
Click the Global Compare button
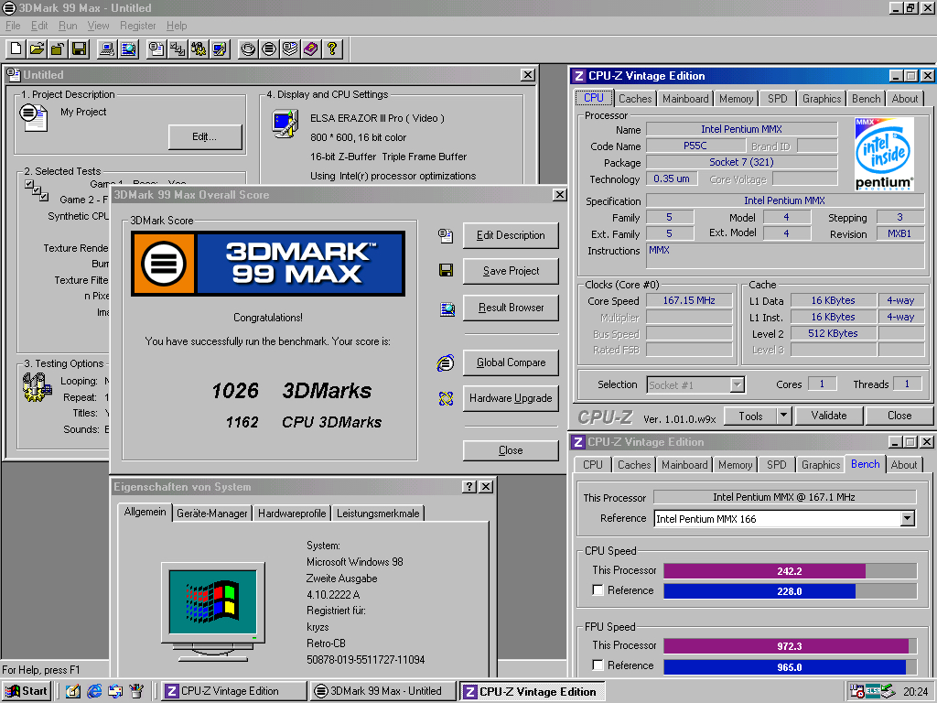(x=511, y=362)
